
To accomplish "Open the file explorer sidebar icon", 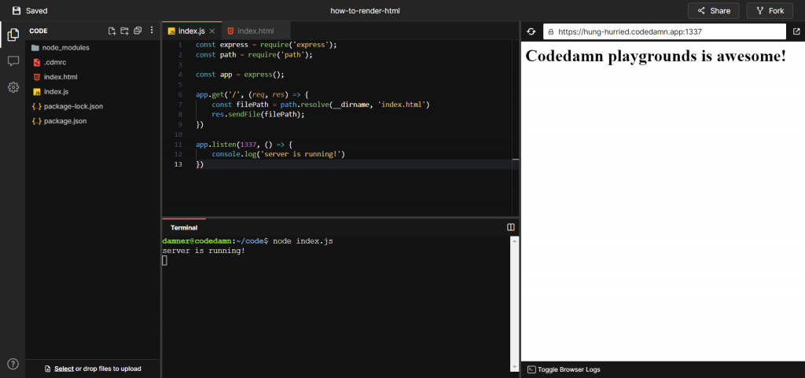I will [x=13, y=35].
